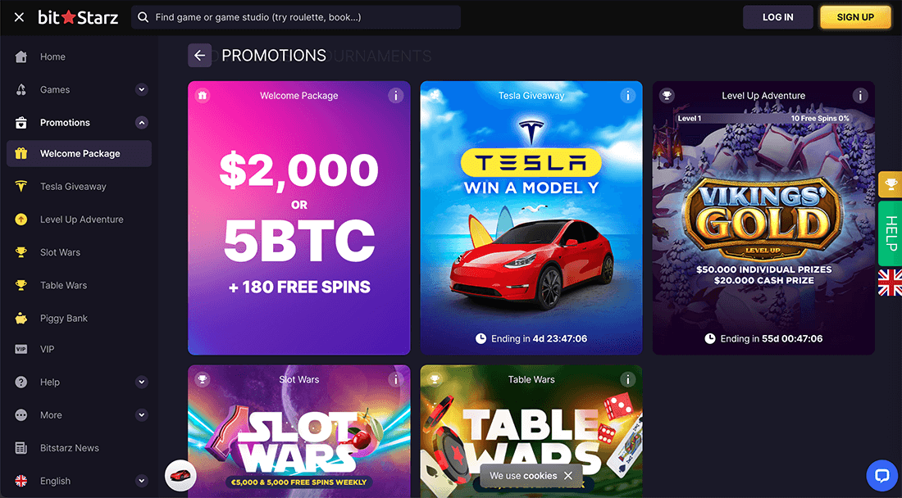Open the UK flag language switcher on right
The image size is (902, 498).
890,283
